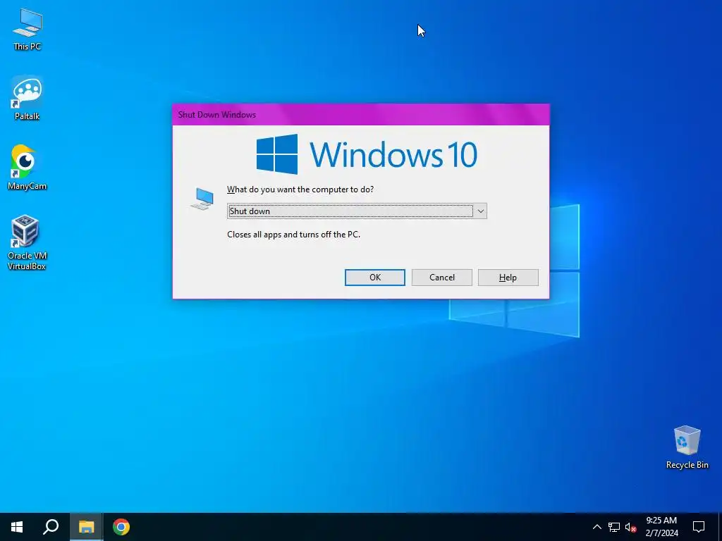This screenshot has height=541, width=722.
Task: Click the 'What do you want the computer to do?' label
Action: click(300, 189)
